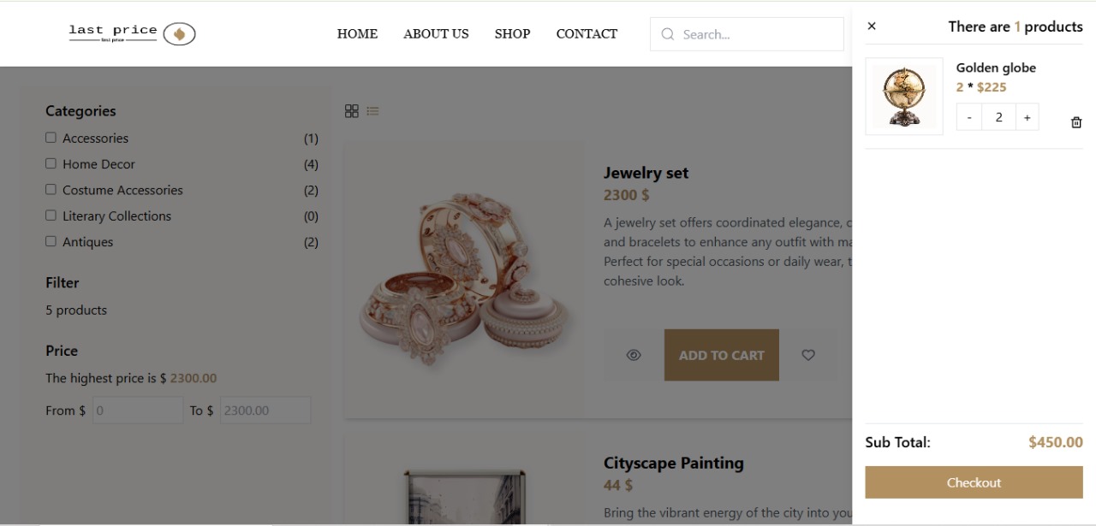
Task: Delete Golden globe from cart
Action: pos(1076,122)
